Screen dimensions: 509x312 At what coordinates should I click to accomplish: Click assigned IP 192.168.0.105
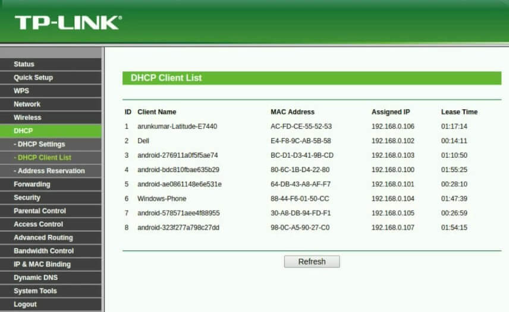click(x=393, y=213)
